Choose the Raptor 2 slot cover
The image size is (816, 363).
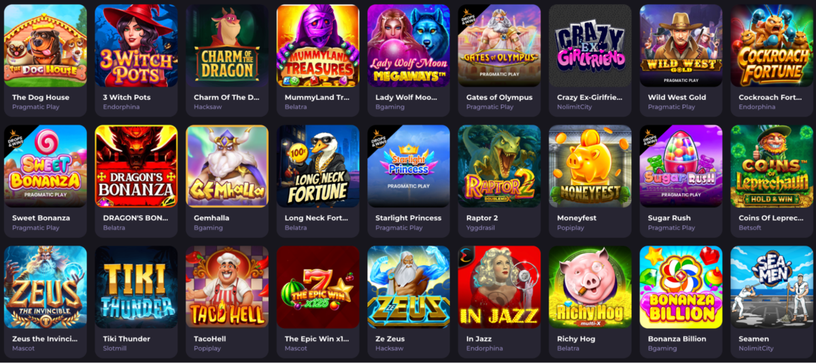click(499, 166)
